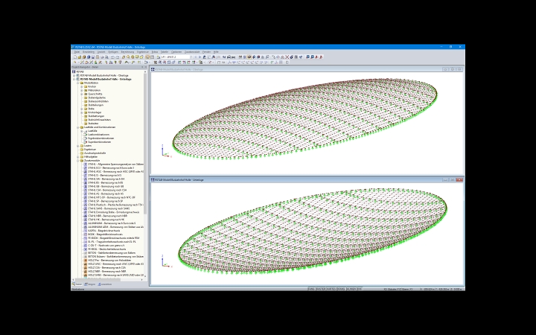Viewport: 536px width, 335px height.
Task: Click the red X icon in the top toolbar
Action: 287,57
